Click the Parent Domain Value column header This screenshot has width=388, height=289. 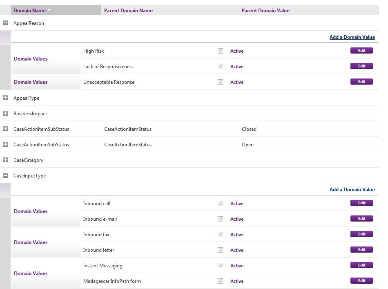(x=265, y=11)
